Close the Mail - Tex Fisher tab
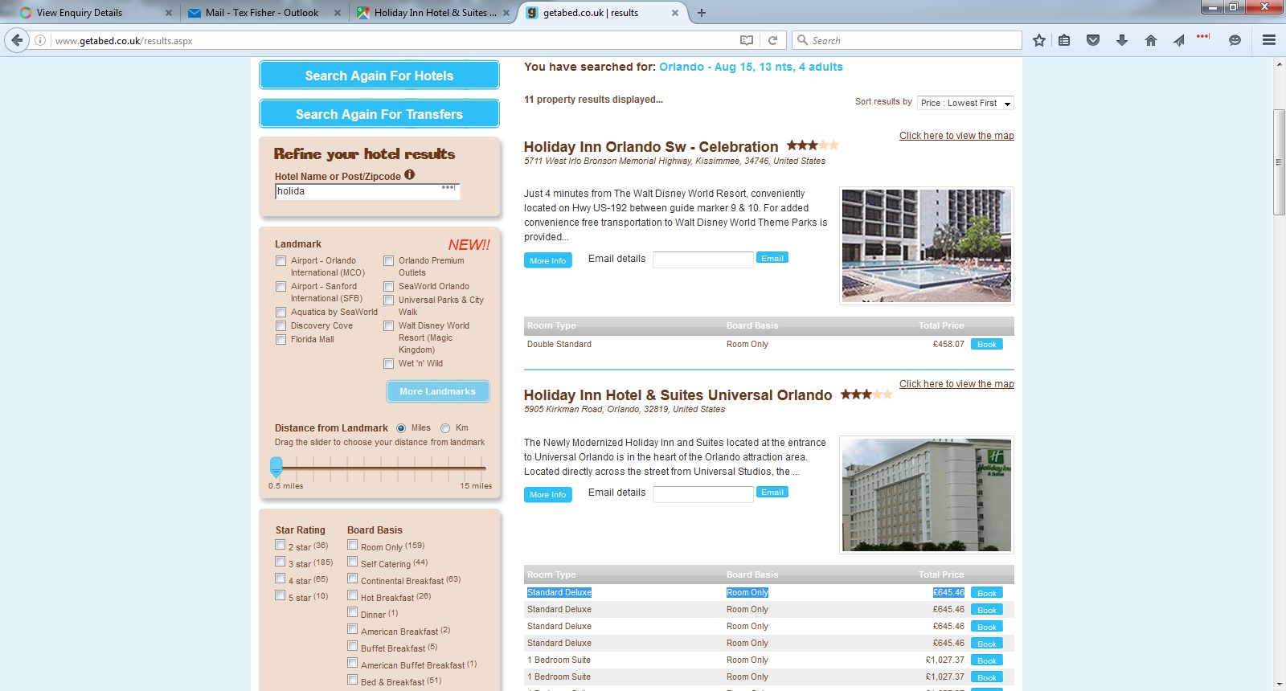 (338, 13)
